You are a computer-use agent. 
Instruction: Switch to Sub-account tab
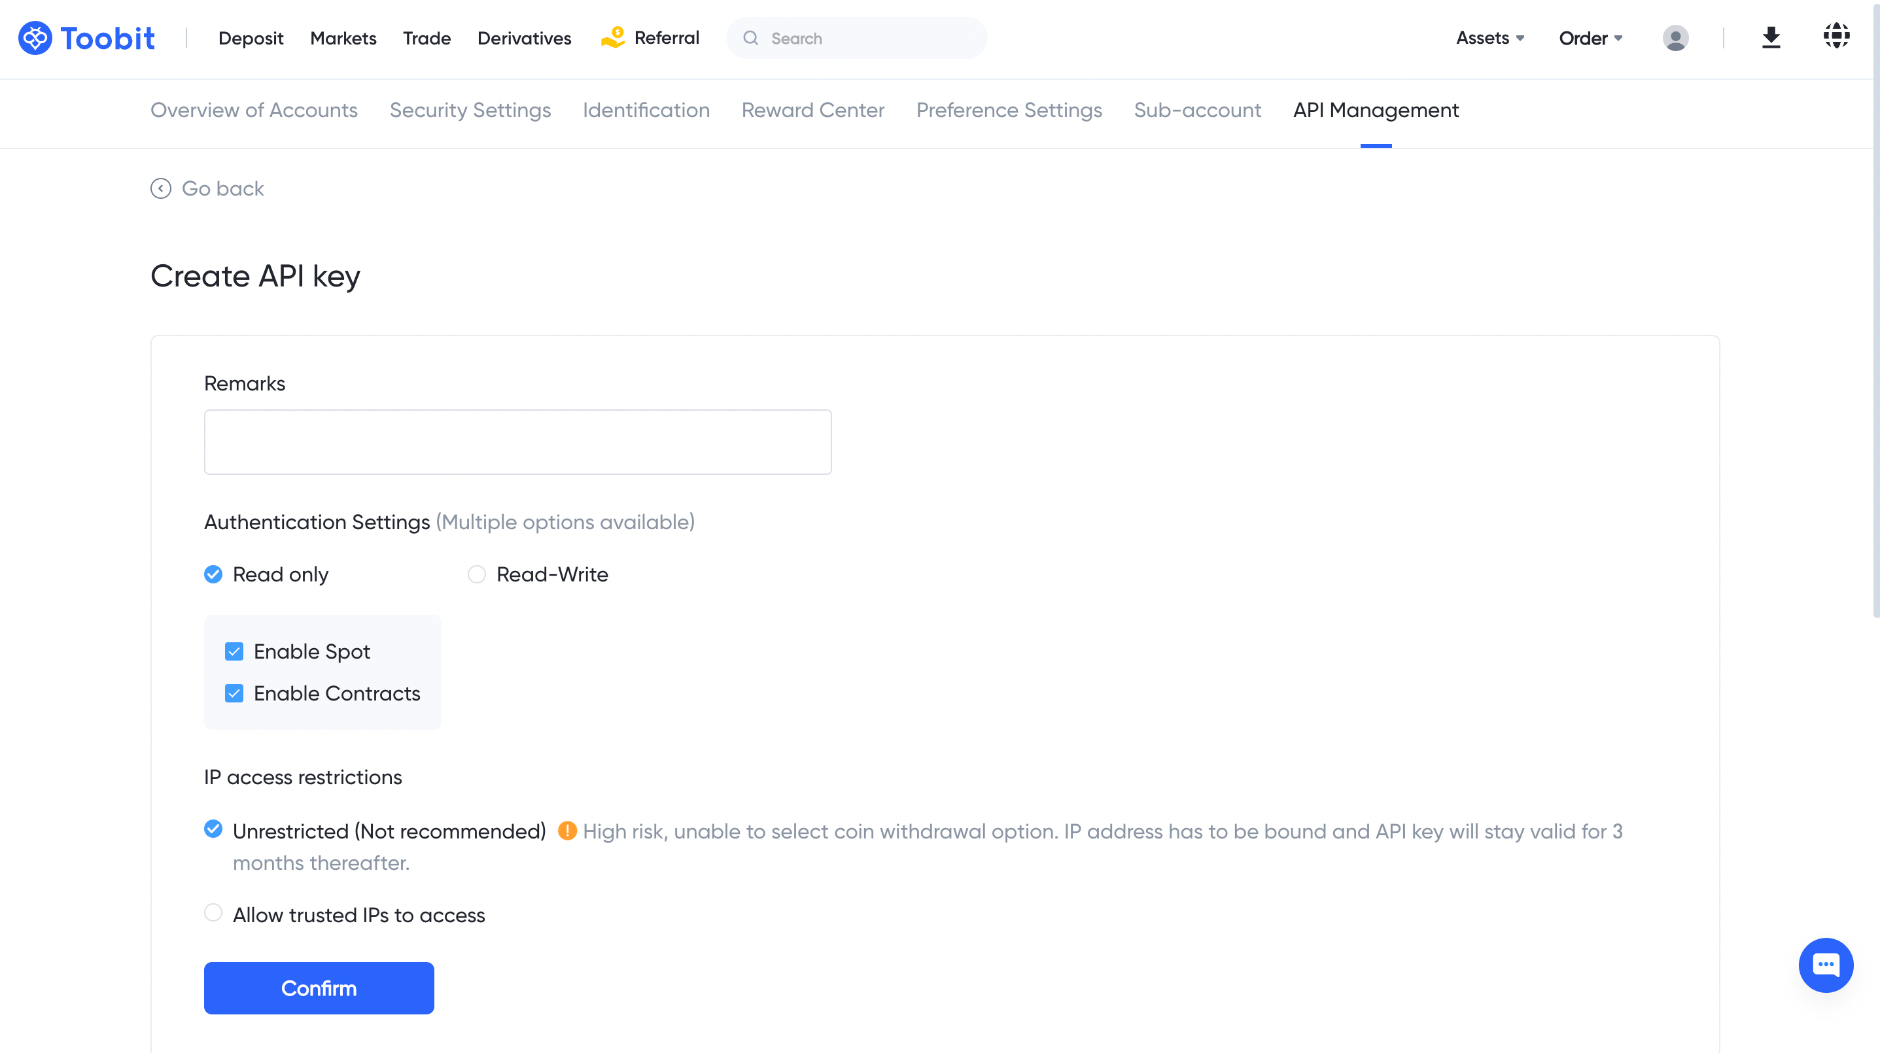point(1197,110)
